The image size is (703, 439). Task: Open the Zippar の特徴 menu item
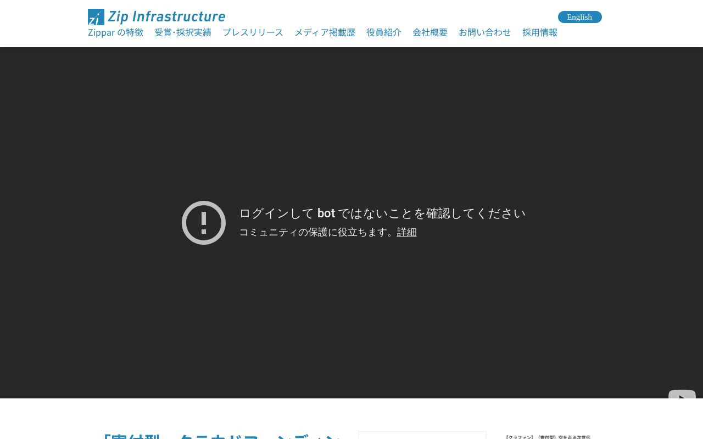coord(115,32)
